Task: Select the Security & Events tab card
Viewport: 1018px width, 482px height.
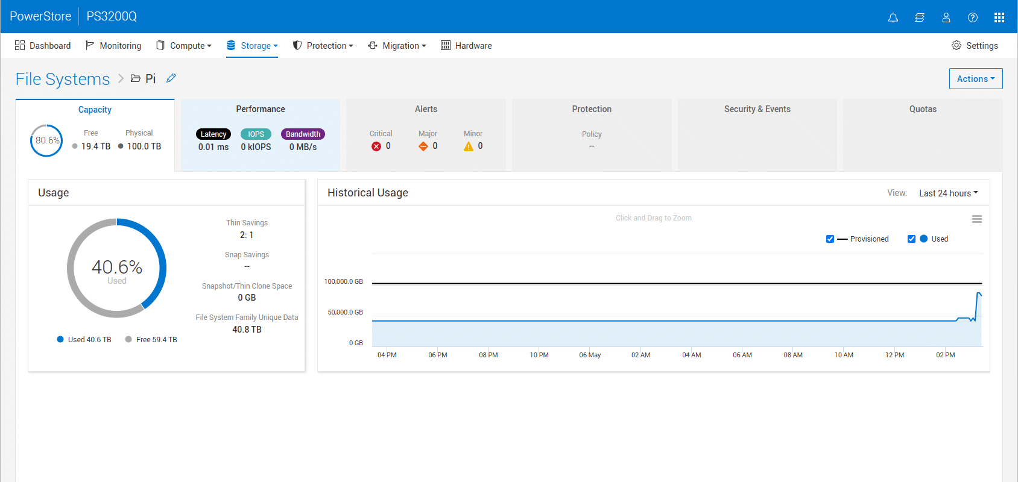Action: click(757, 136)
